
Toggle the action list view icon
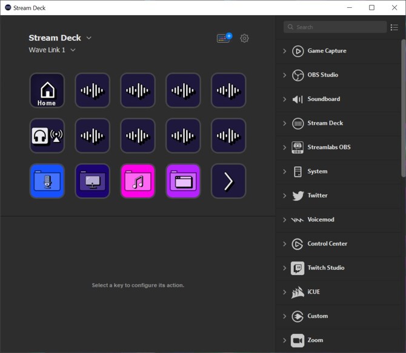click(x=394, y=27)
